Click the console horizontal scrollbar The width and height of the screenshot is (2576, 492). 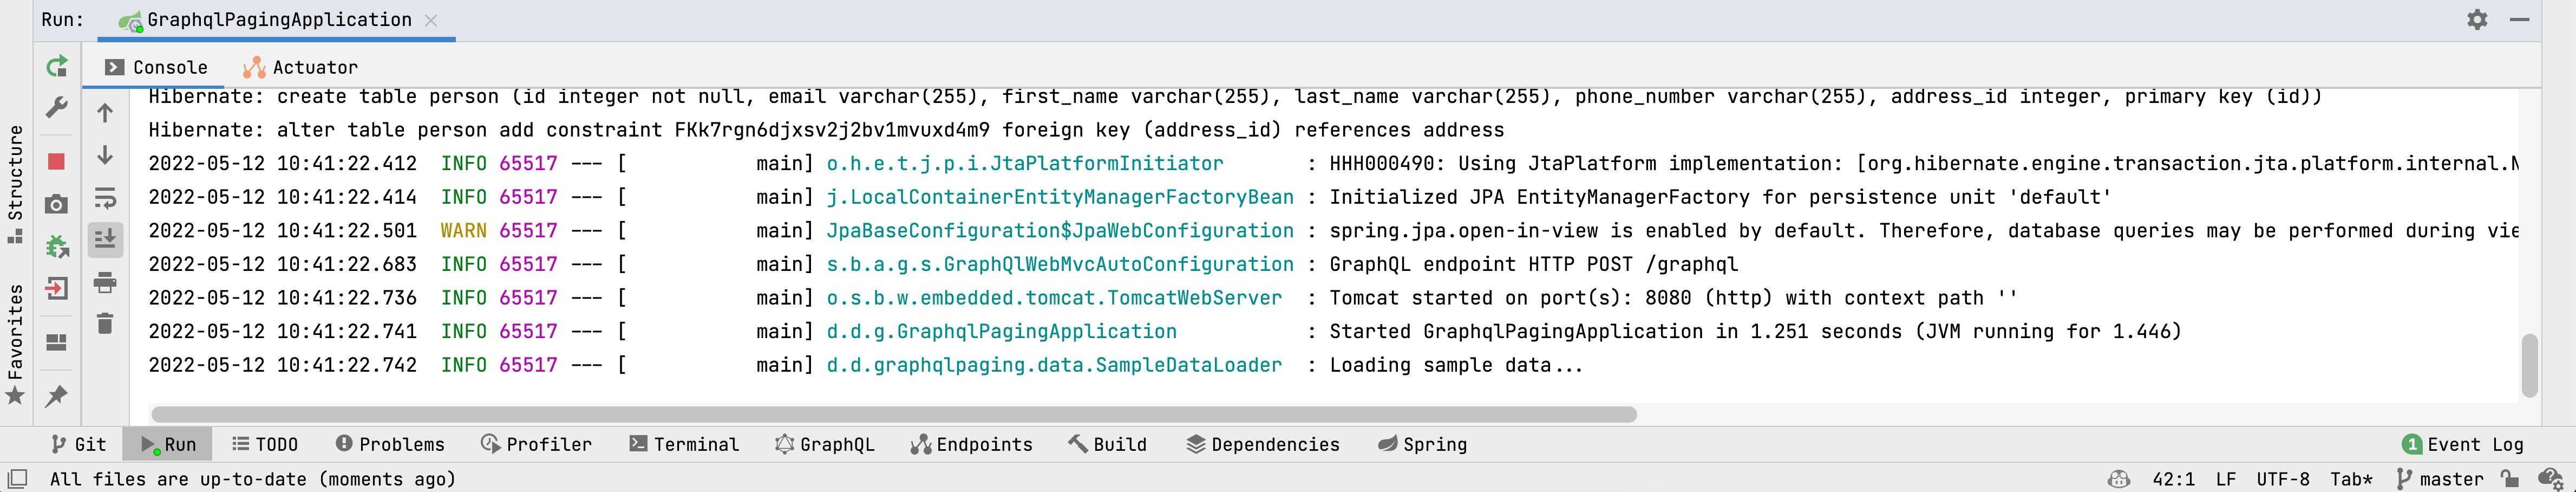pyautogui.click(x=893, y=414)
